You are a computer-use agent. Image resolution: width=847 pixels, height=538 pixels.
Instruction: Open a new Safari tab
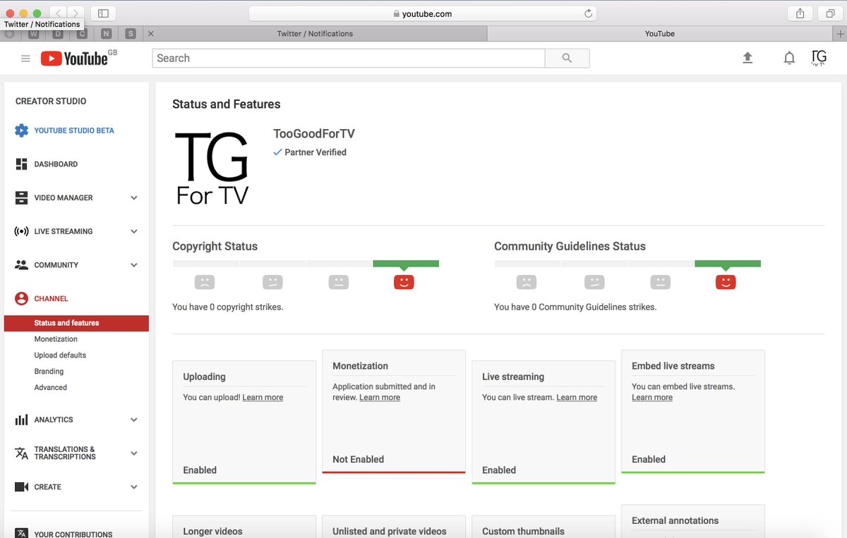coord(840,34)
